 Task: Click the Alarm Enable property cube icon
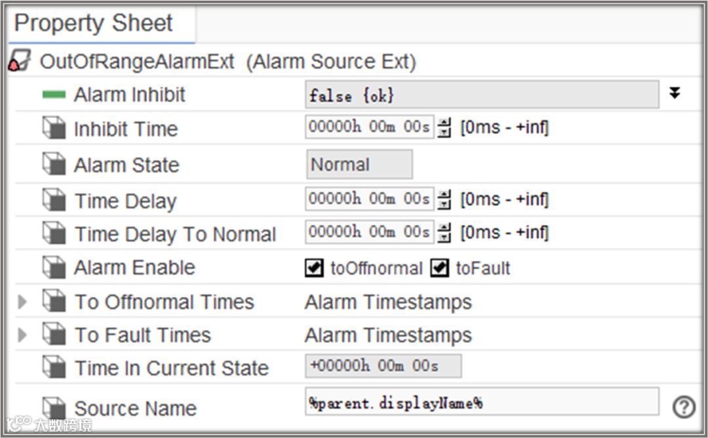coord(54,267)
